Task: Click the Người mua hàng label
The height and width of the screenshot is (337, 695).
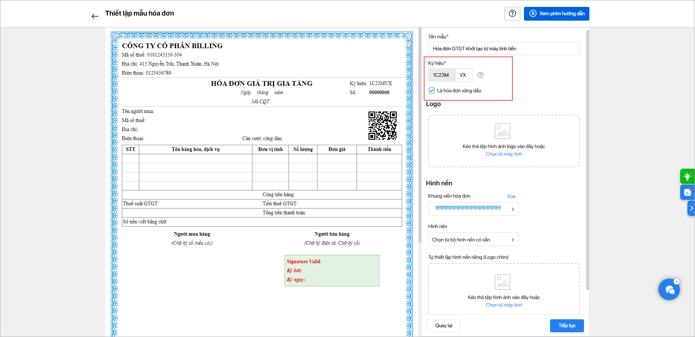Action: (192, 234)
